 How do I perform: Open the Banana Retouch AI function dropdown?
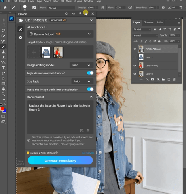pyautogui.click(x=60, y=34)
